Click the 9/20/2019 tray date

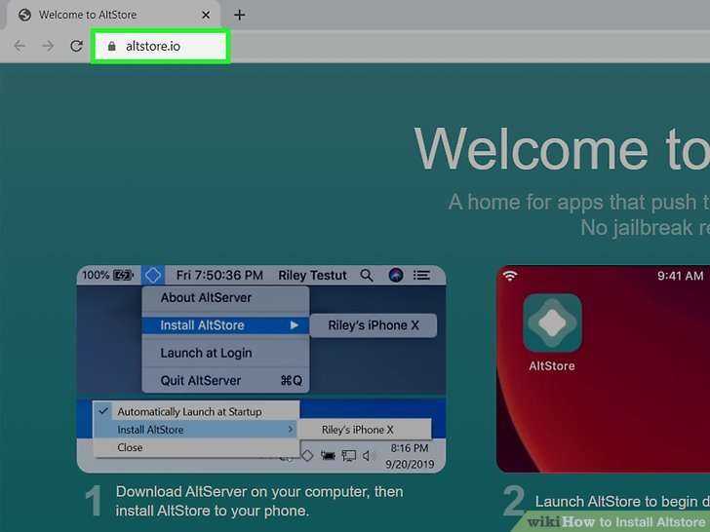(x=410, y=464)
